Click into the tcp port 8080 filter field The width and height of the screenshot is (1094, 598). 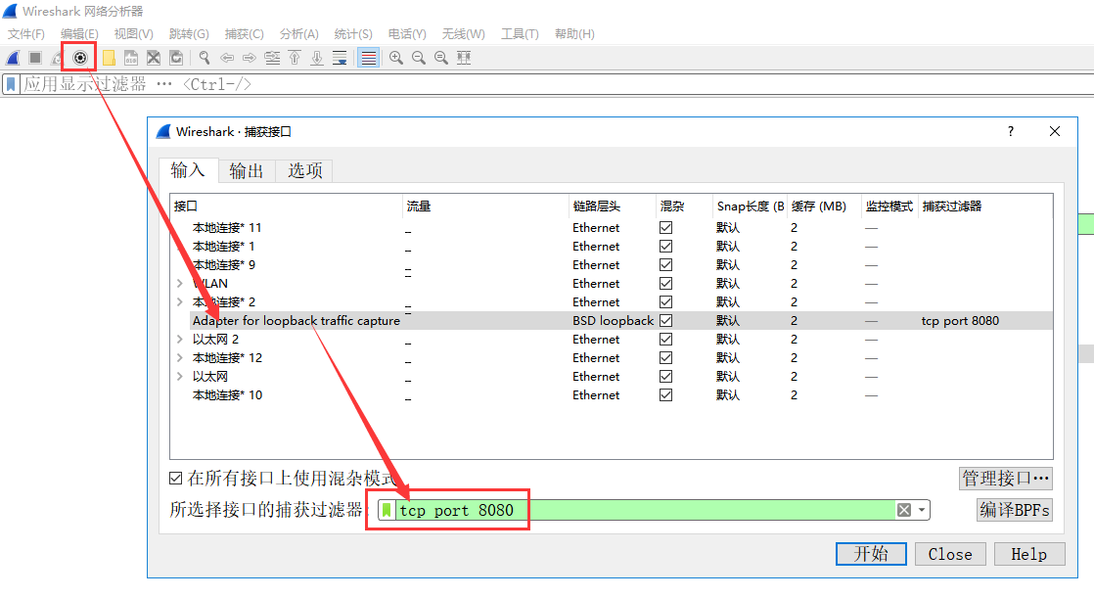[x=646, y=510]
